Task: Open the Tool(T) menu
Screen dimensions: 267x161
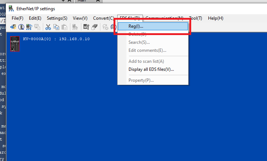Action: click(x=196, y=18)
